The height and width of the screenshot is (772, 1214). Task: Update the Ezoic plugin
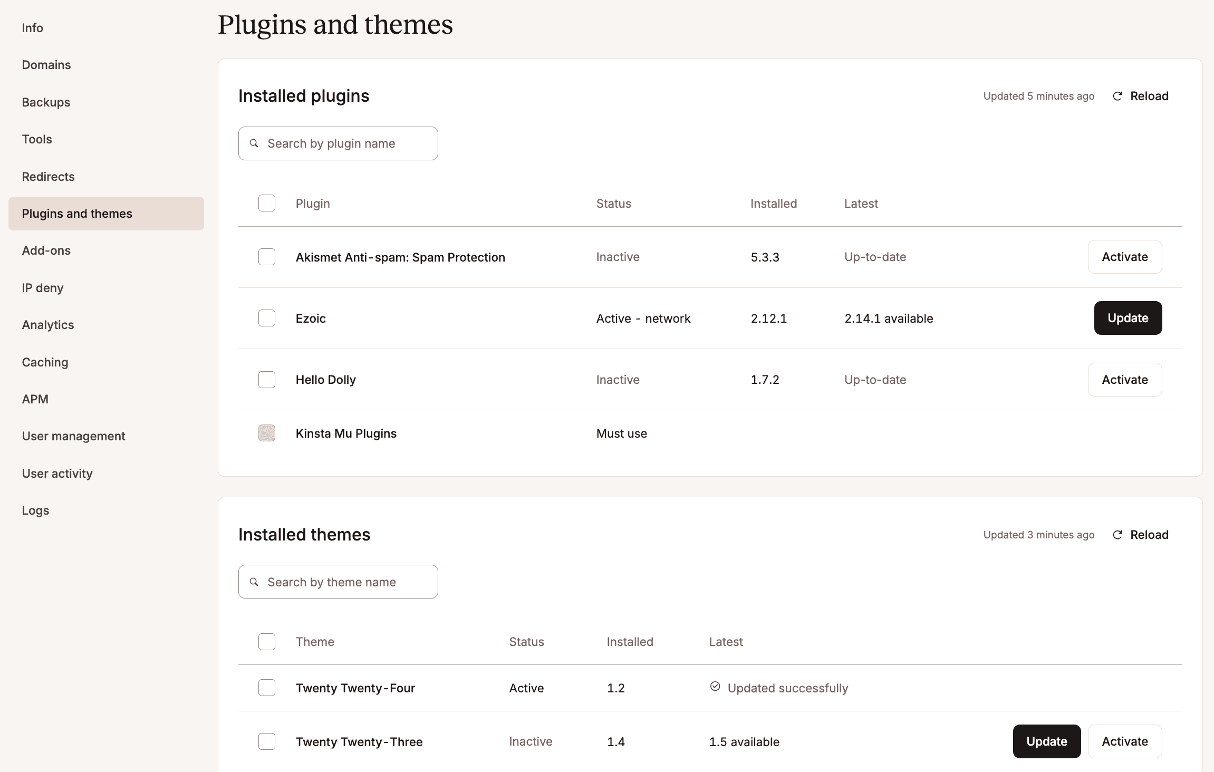(x=1128, y=318)
